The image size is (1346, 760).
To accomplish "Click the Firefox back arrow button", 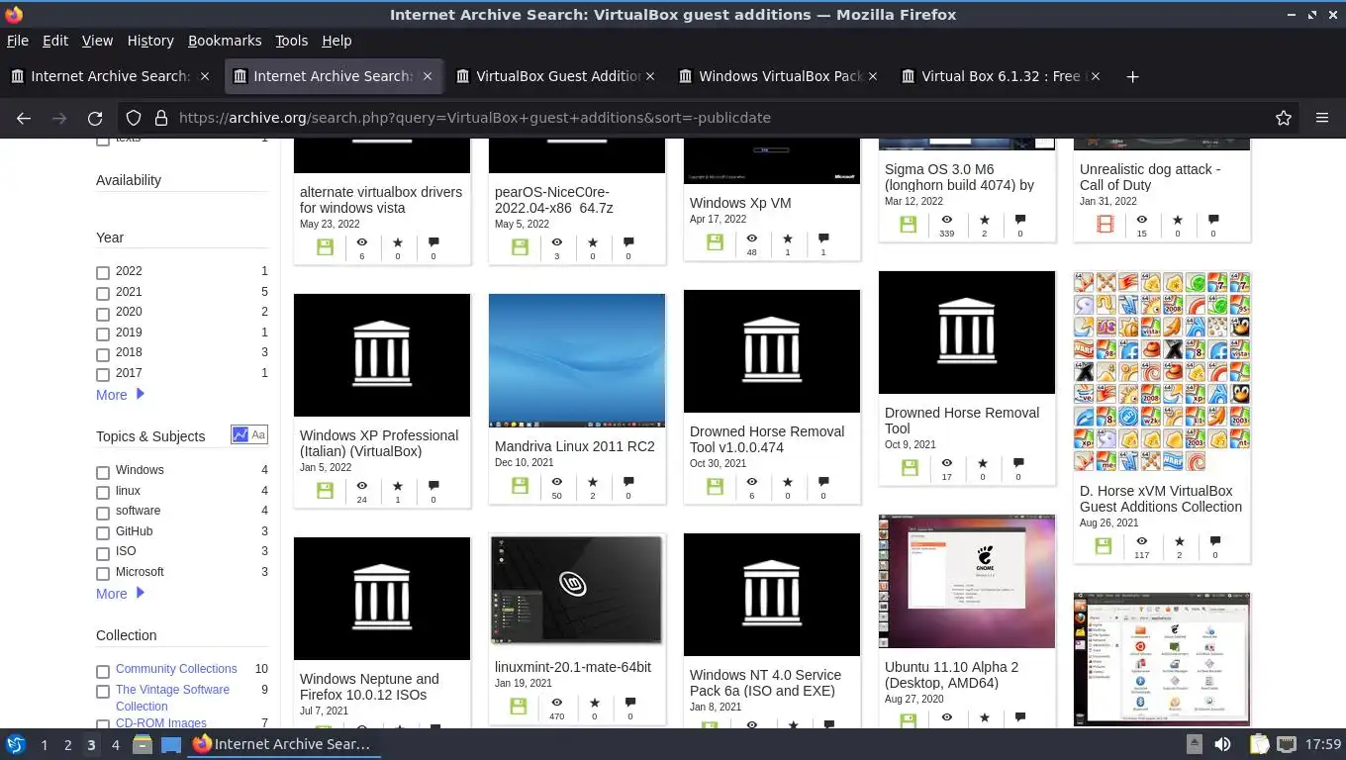I will click(x=24, y=118).
